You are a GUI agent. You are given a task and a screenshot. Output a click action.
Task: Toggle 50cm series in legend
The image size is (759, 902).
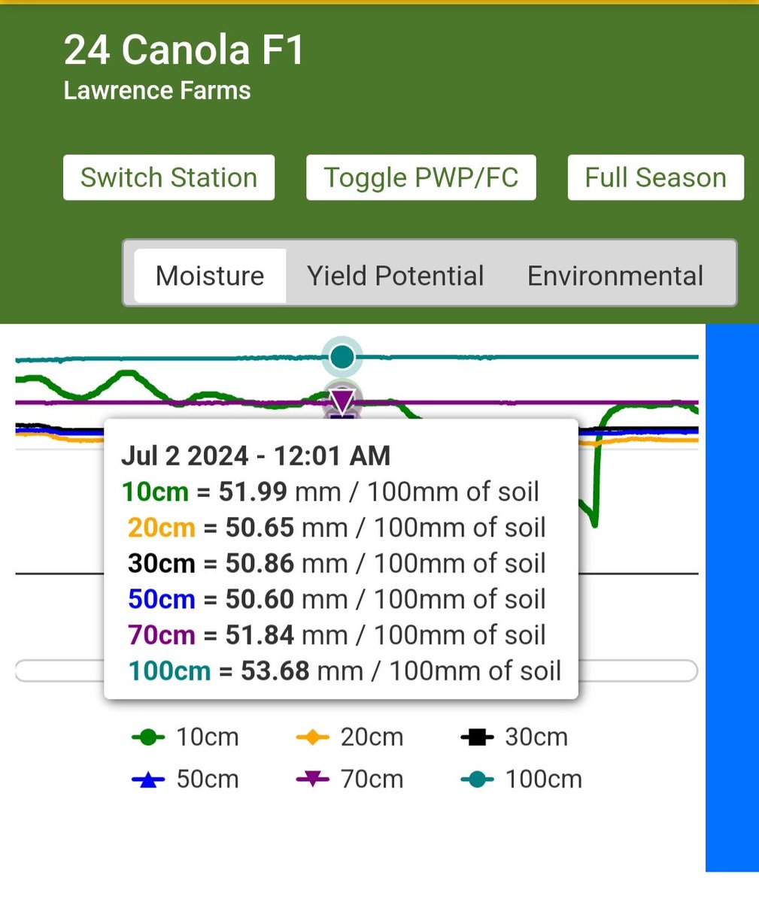[x=185, y=779]
